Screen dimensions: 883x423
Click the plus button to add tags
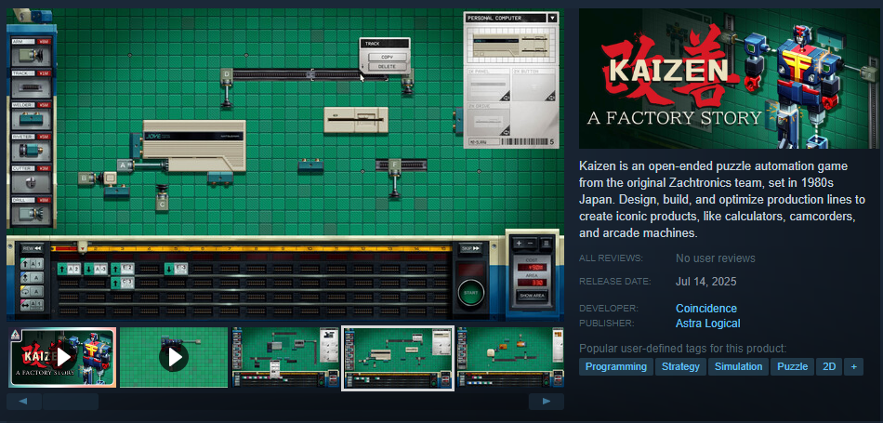tap(853, 366)
